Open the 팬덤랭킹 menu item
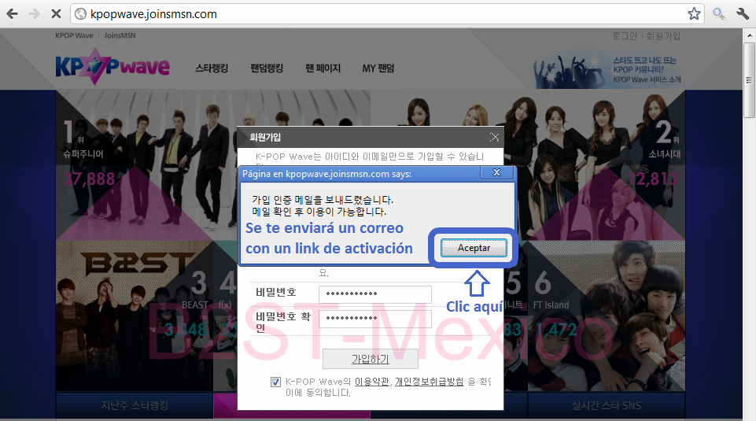This screenshot has height=421, width=756. [x=267, y=68]
